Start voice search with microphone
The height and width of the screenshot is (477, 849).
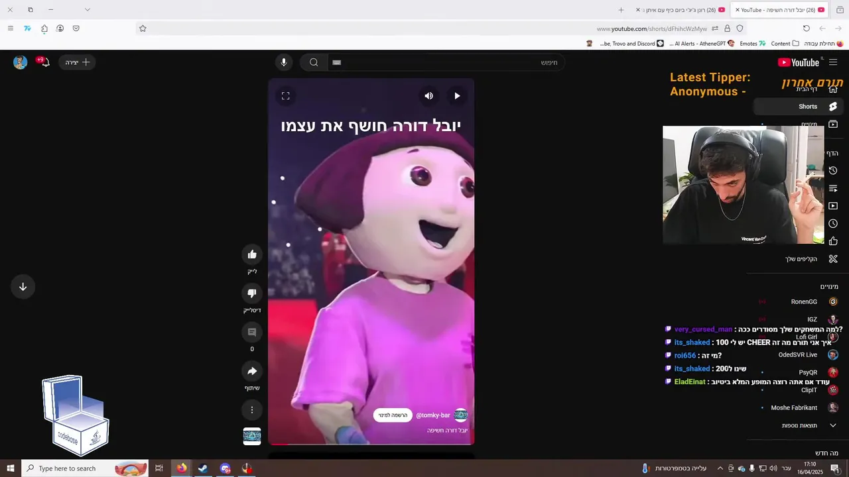pyautogui.click(x=284, y=62)
